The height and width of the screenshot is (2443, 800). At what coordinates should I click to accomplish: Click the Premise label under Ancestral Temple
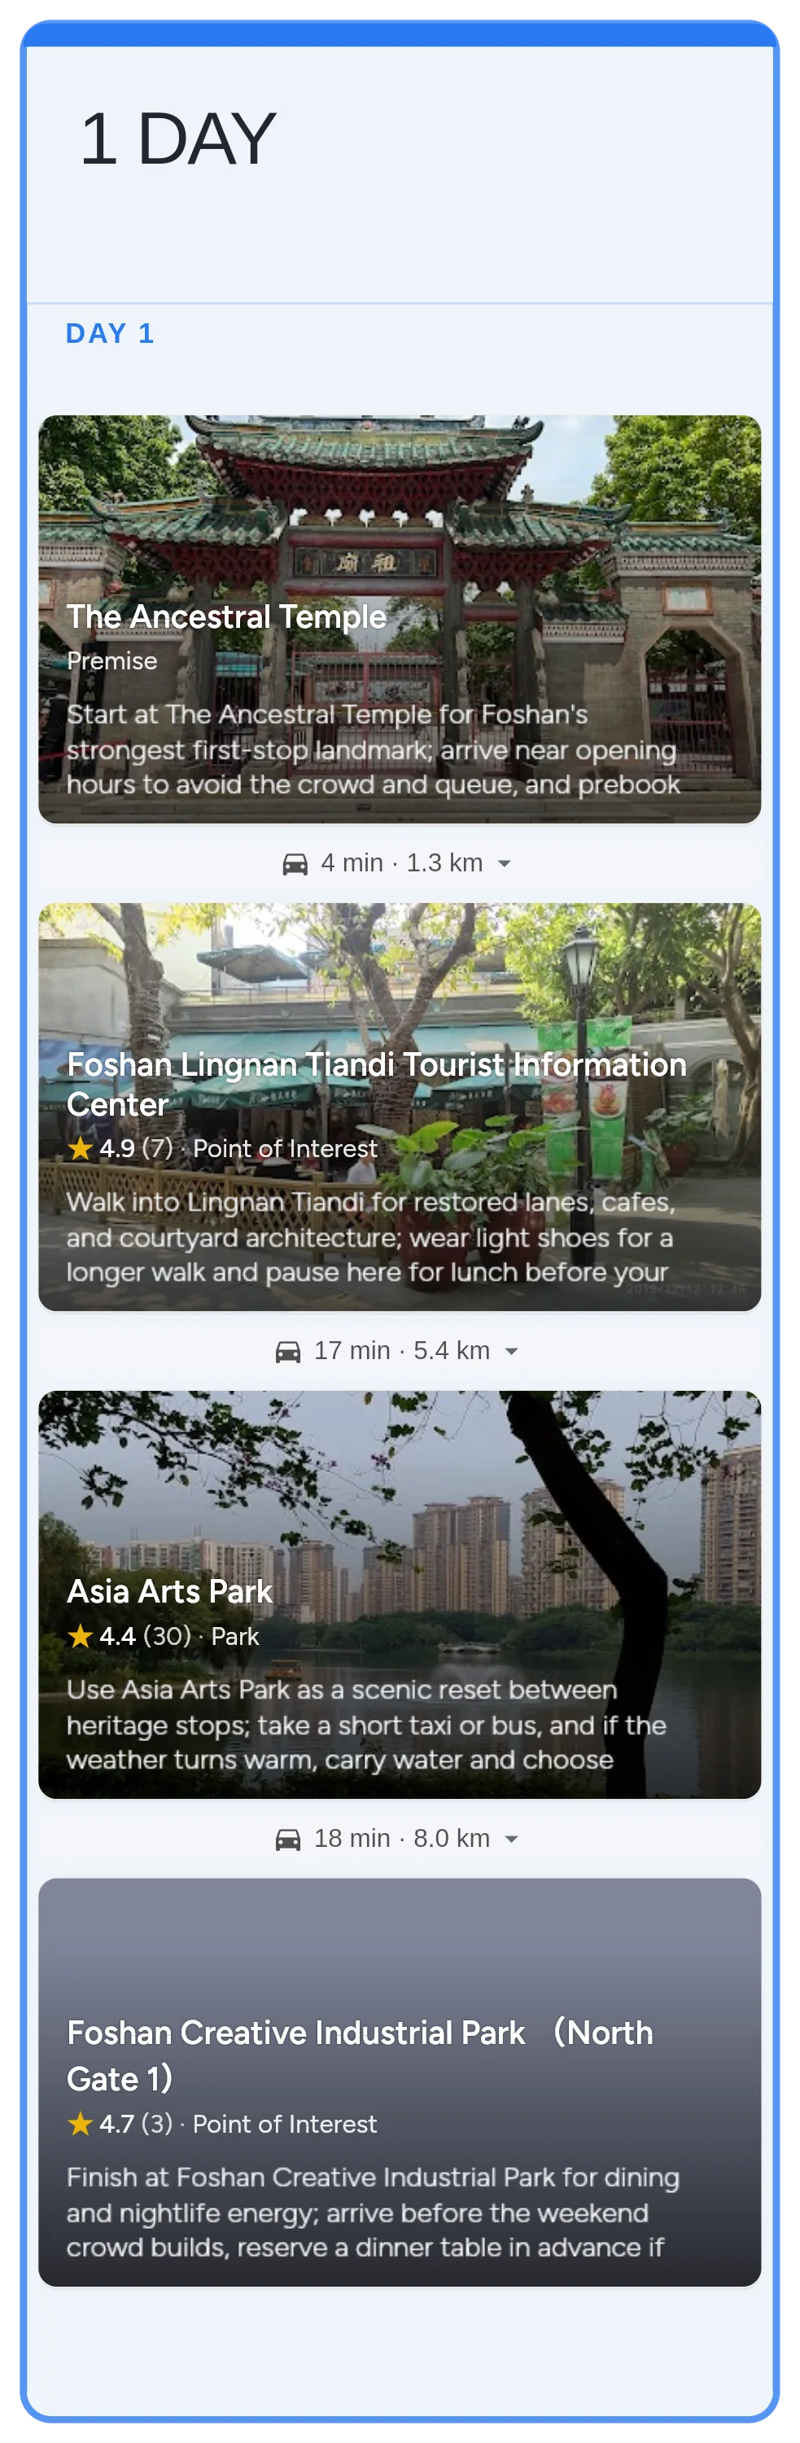point(111,661)
